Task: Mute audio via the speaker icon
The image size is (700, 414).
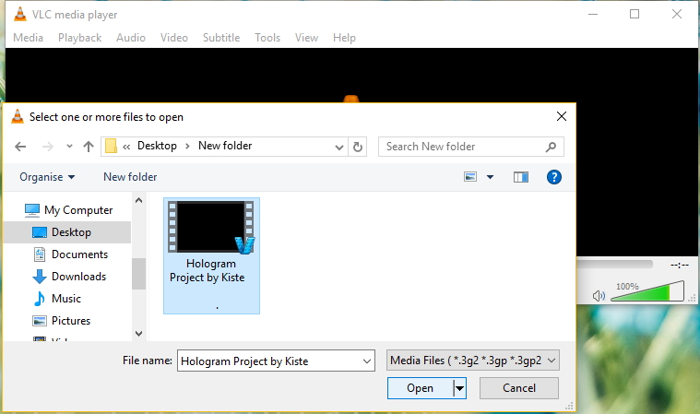Action: click(x=599, y=296)
